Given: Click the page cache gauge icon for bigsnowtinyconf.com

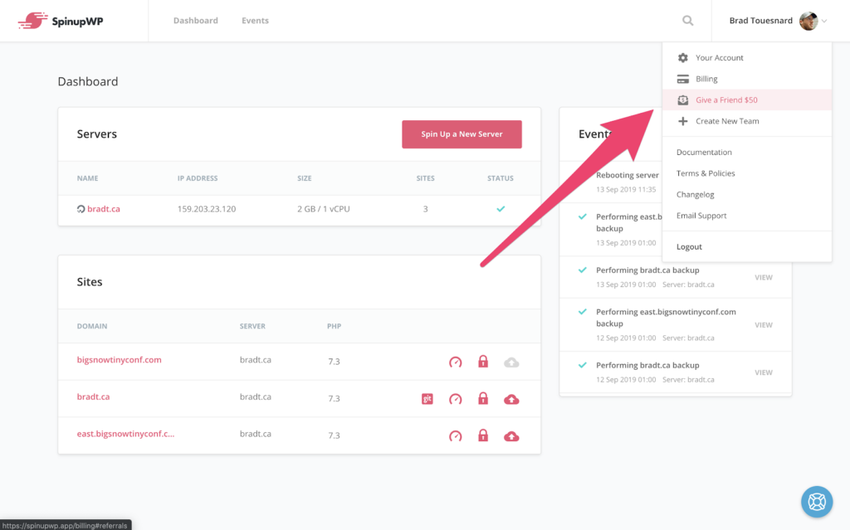Looking at the screenshot, I should [x=455, y=362].
